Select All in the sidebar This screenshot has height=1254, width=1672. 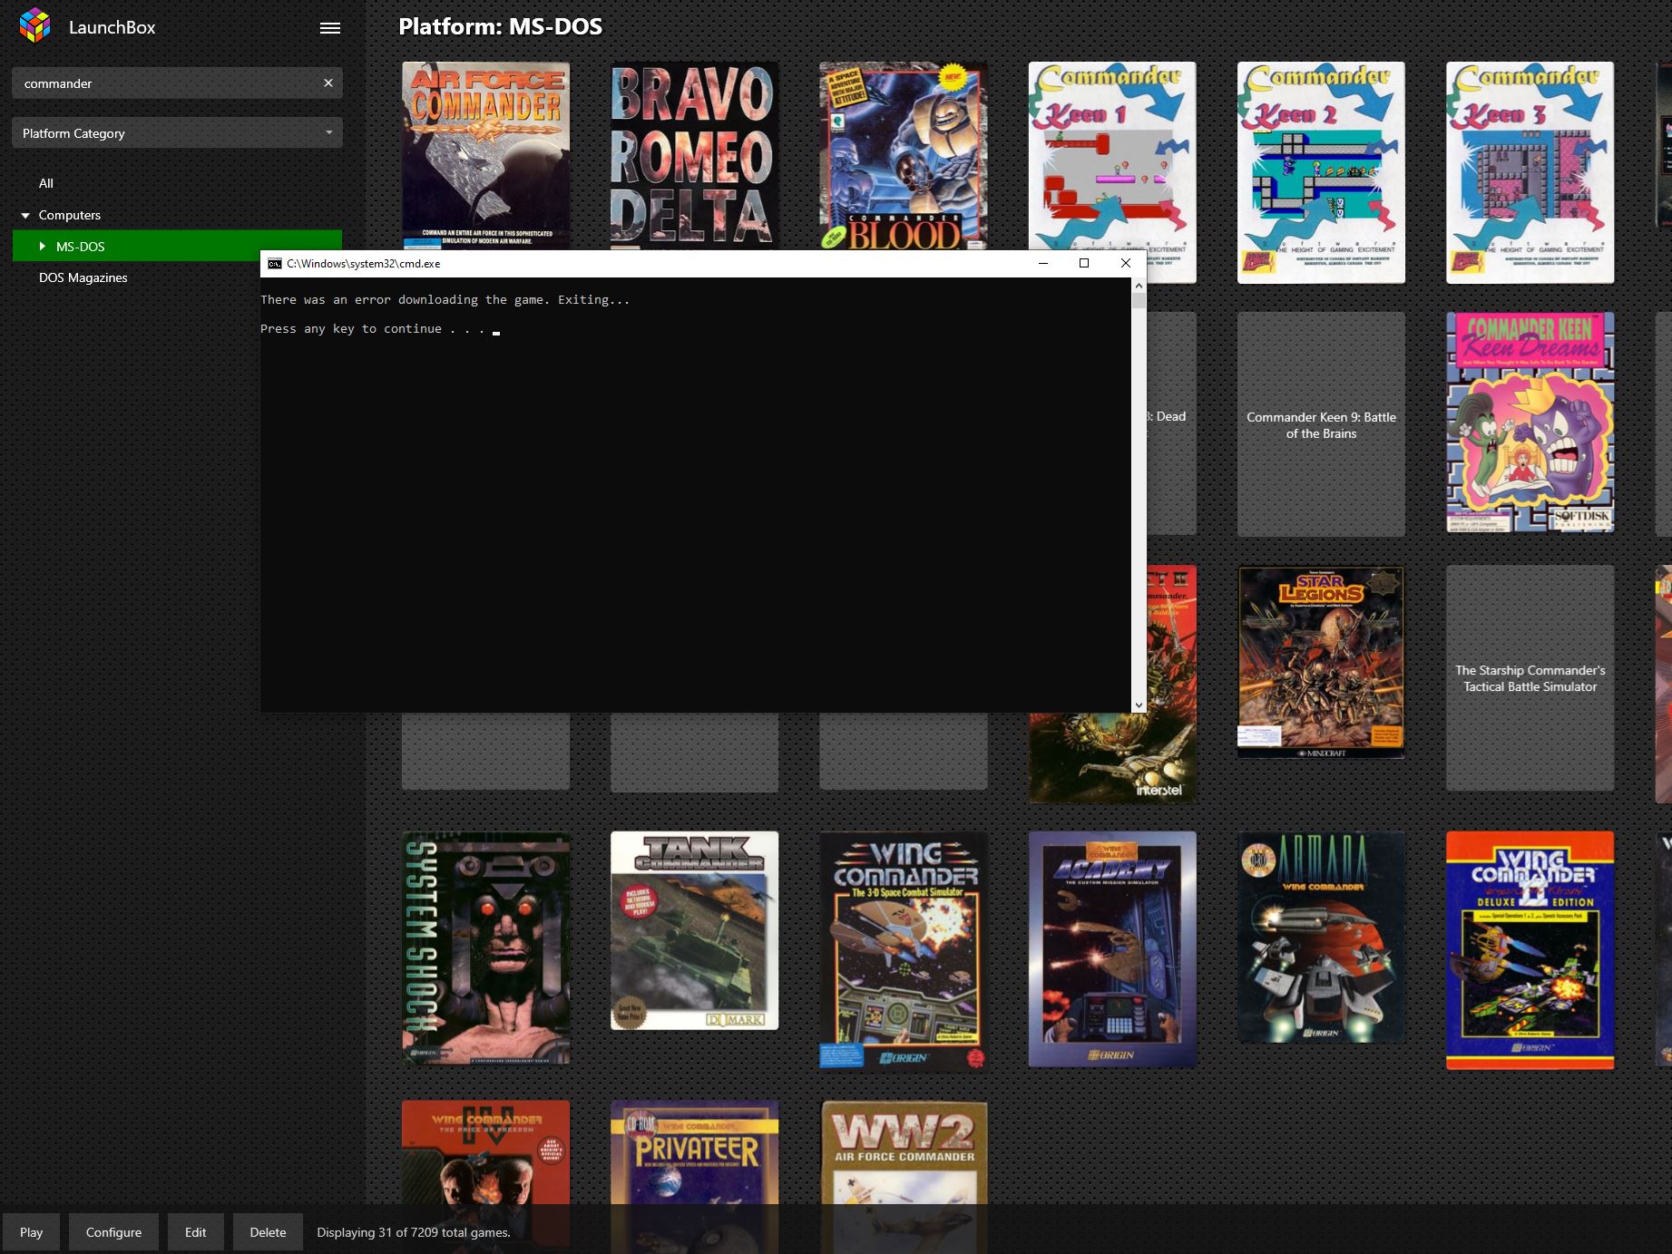tap(46, 183)
